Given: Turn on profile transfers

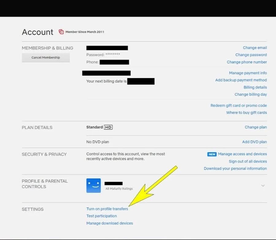Looking at the screenshot, I should [x=107, y=209].
